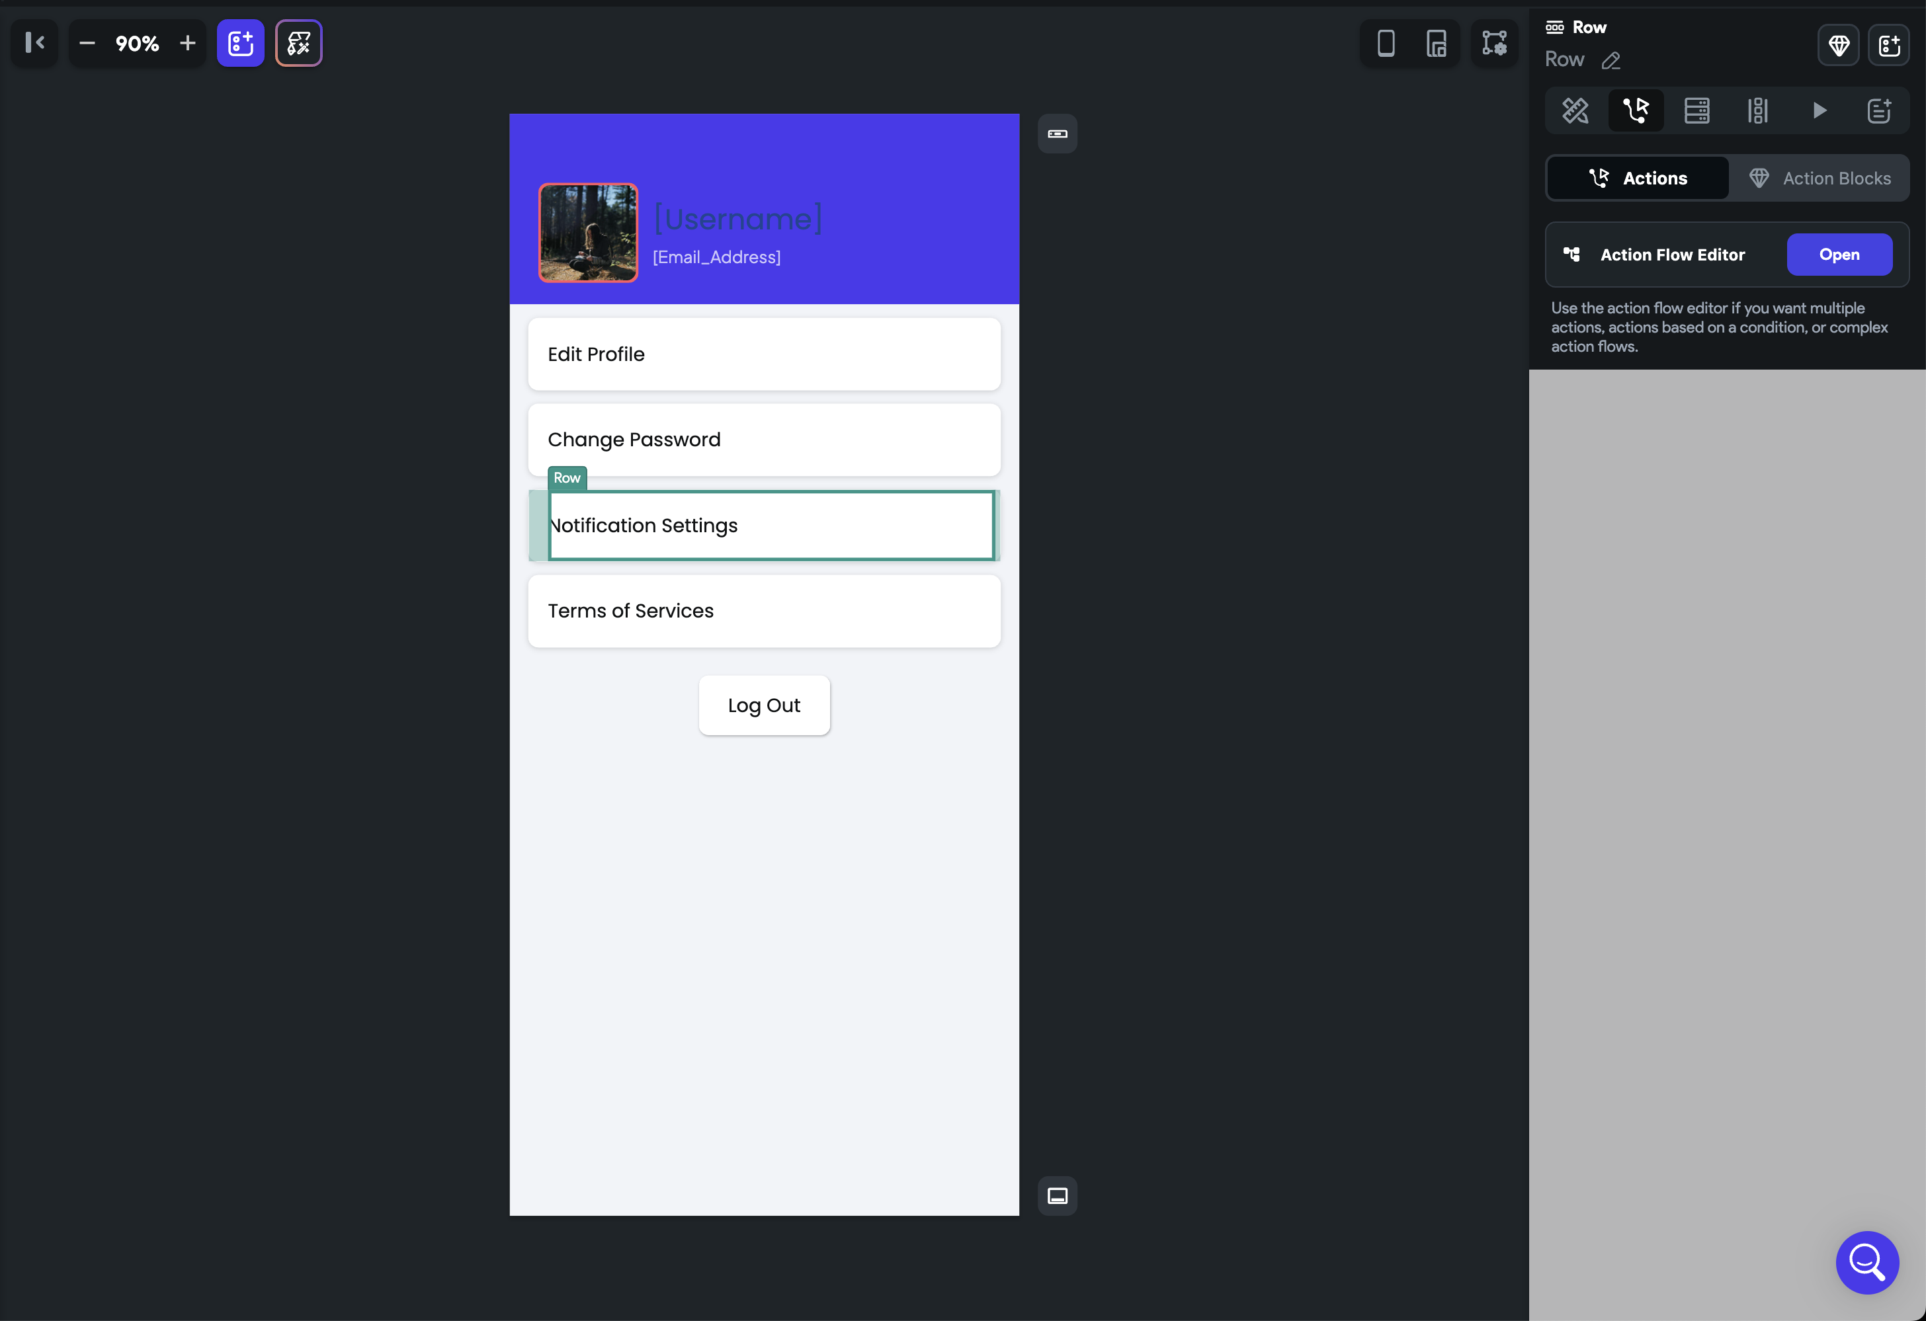Switch to the Actions tab
The image size is (1926, 1321).
point(1637,177)
